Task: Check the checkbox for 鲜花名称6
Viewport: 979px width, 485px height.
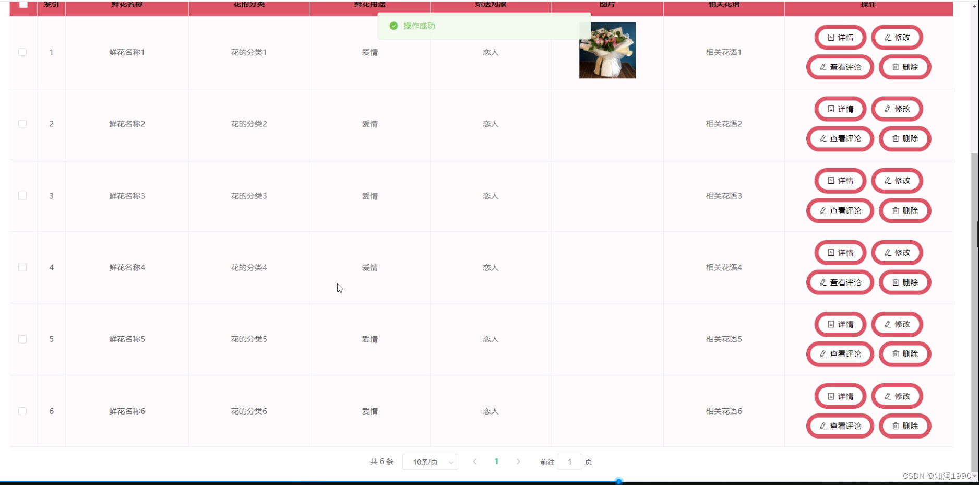Action: (22, 411)
